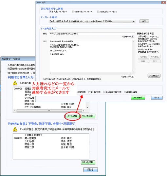Select the 未入力確認用に保存 radio option
Screen dimensions: 167x176
click(x=104, y=92)
